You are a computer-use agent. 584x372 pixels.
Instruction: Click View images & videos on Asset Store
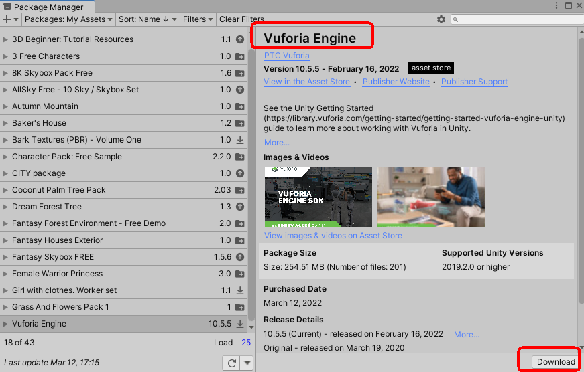(x=333, y=236)
